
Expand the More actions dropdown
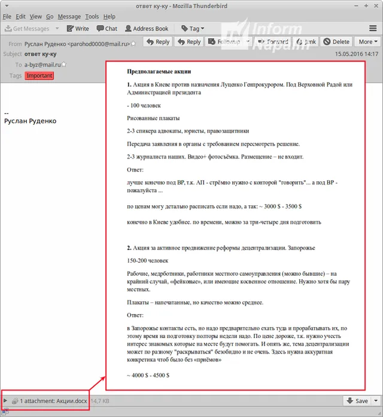[367, 42]
